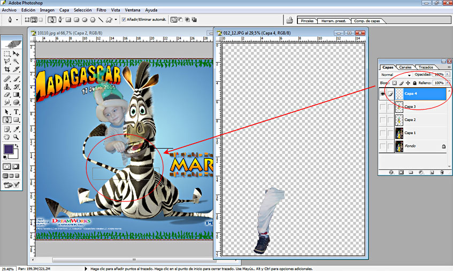The width and height of the screenshot is (453, 271).
Task: Click the delete layer trash icon
Action: point(442,172)
